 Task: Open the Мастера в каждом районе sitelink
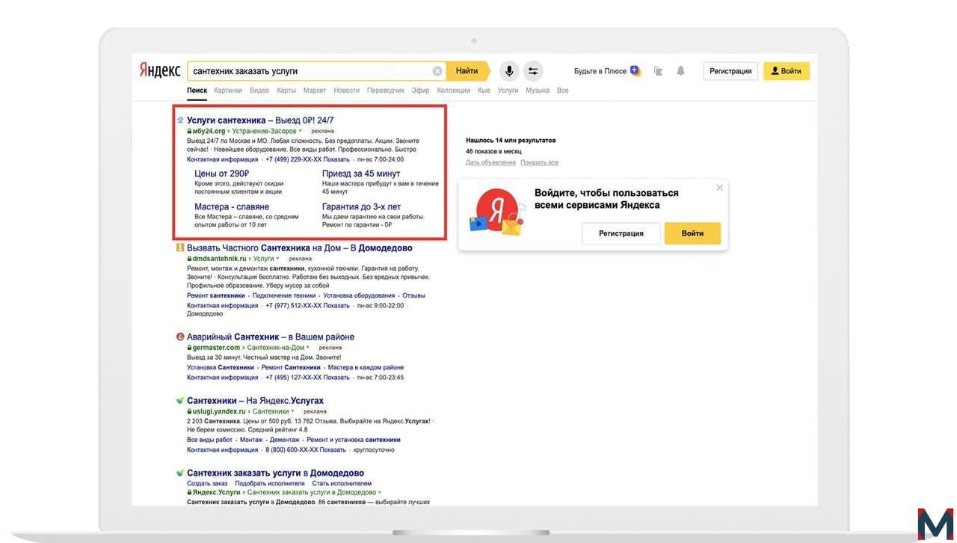366,367
